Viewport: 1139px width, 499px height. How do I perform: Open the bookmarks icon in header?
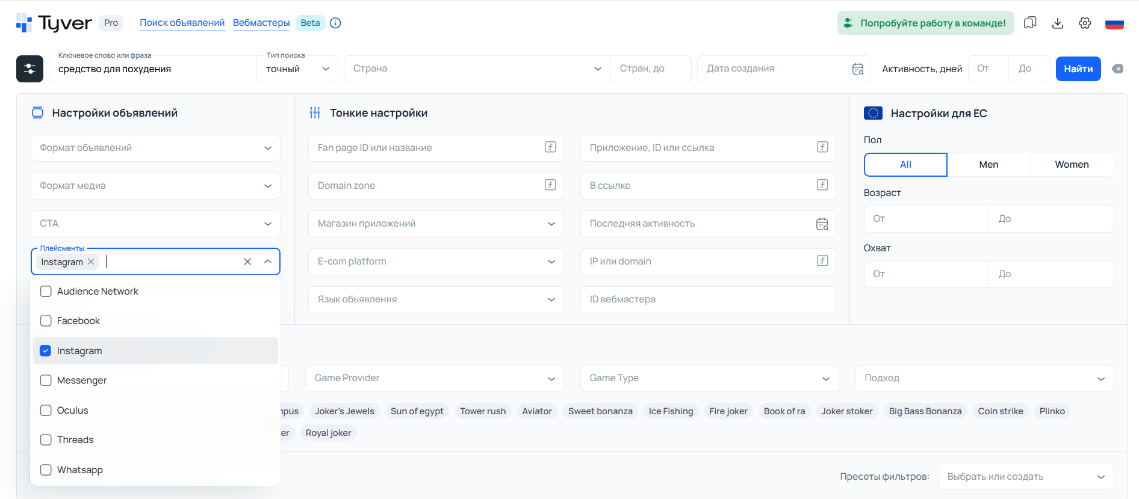(1030, 23)
